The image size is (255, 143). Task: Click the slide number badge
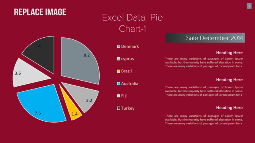(249, 6)
